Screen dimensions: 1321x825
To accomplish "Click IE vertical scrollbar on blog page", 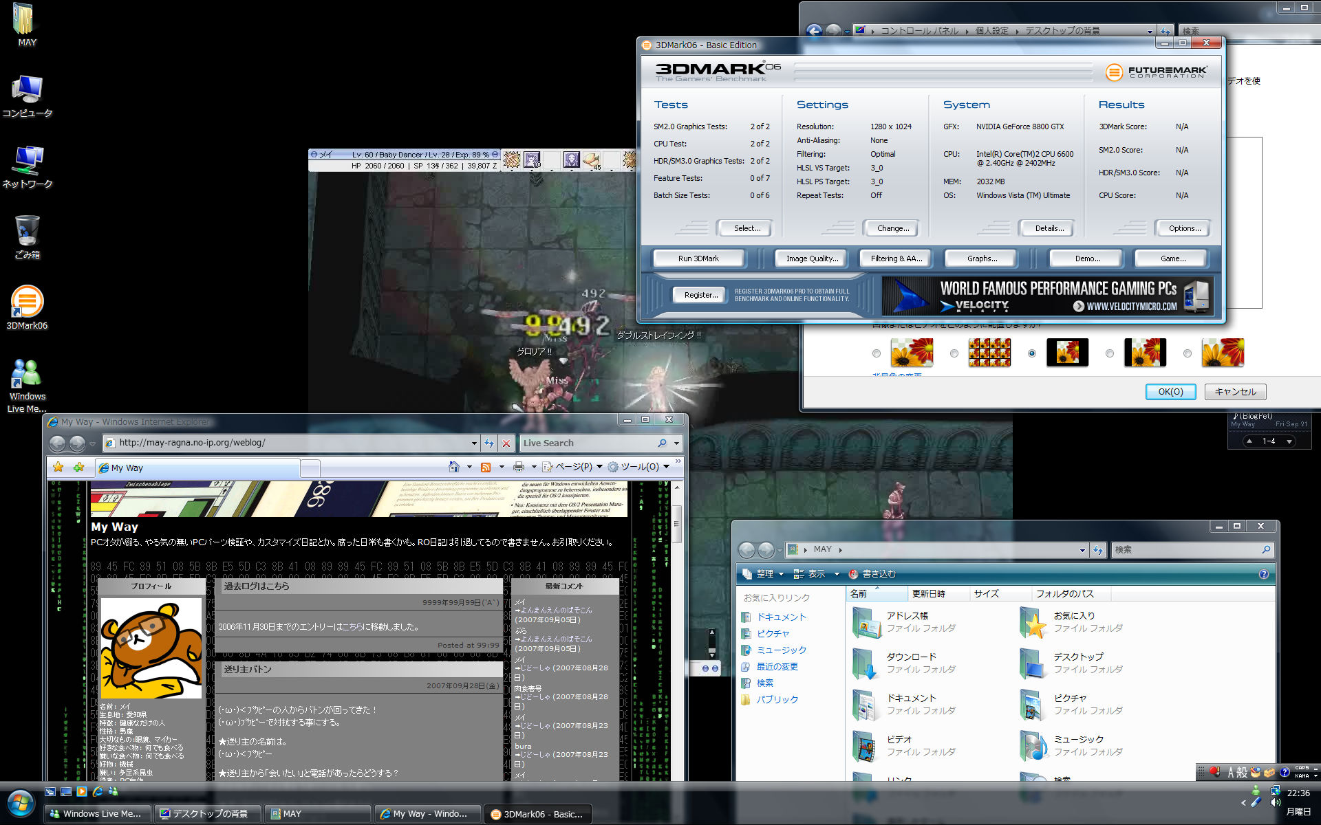I will coord(677,522).
